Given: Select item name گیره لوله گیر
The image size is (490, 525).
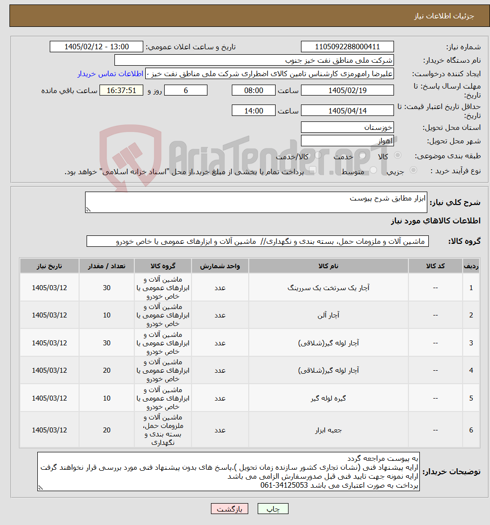Looking at the screenshot, I should pos(328,398).
